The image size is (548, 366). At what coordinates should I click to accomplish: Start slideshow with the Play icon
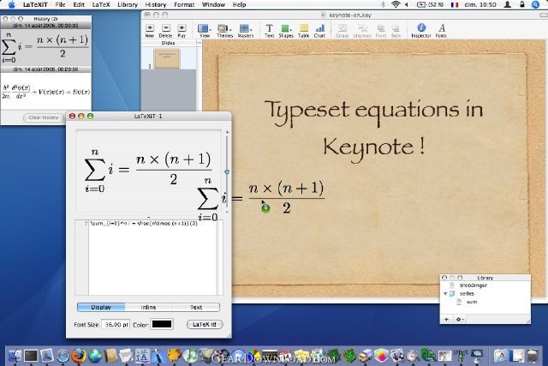point(182,28)
